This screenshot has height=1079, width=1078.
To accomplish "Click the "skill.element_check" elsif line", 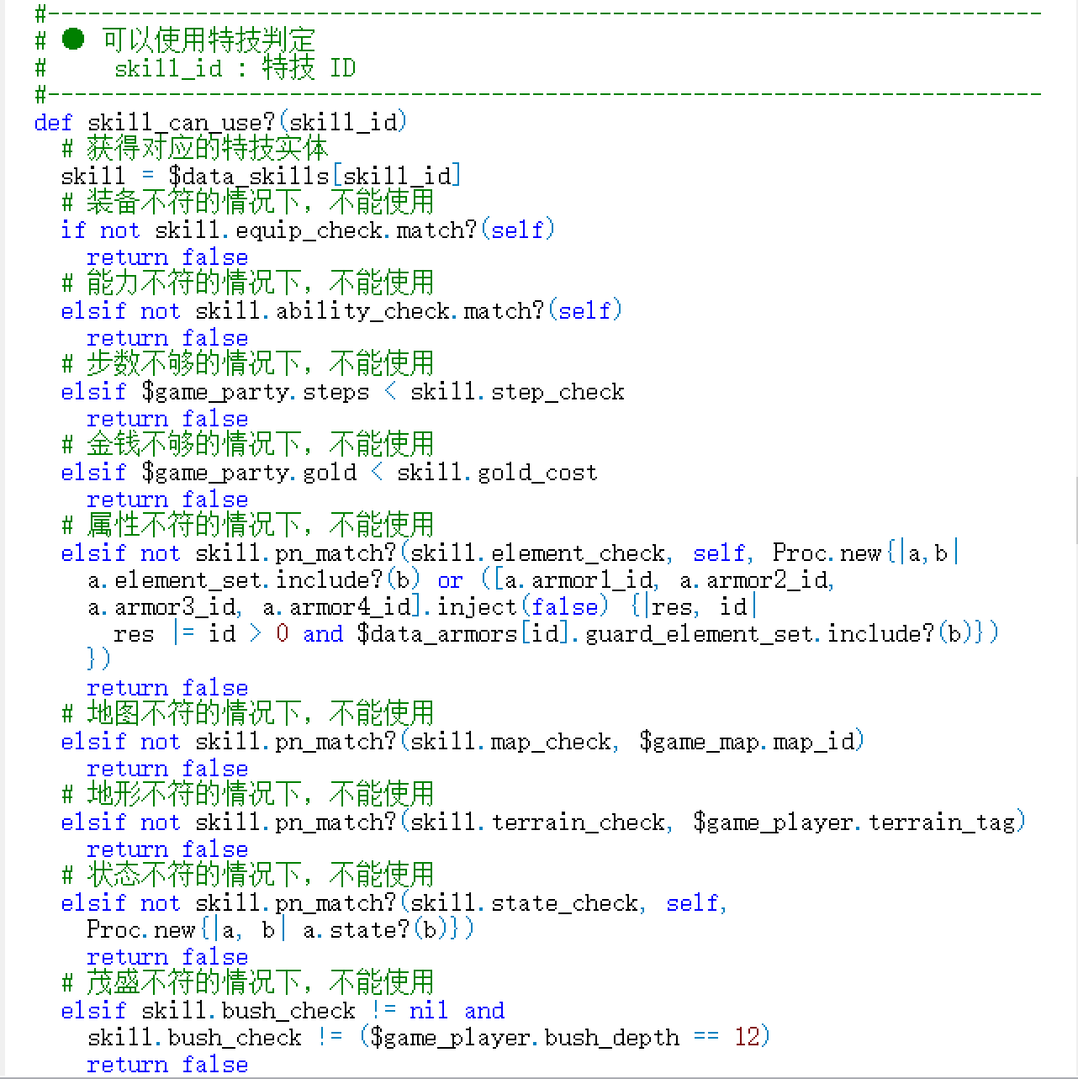I will pos(510,553).
